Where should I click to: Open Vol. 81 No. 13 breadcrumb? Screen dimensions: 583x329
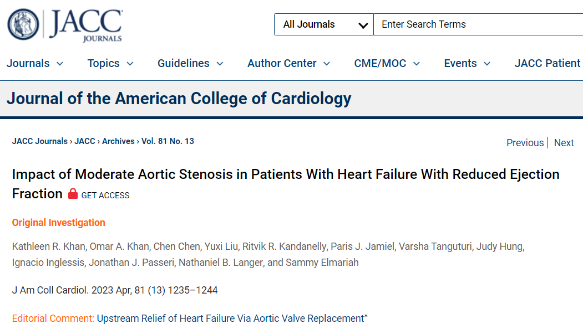(x=168, y=141)
